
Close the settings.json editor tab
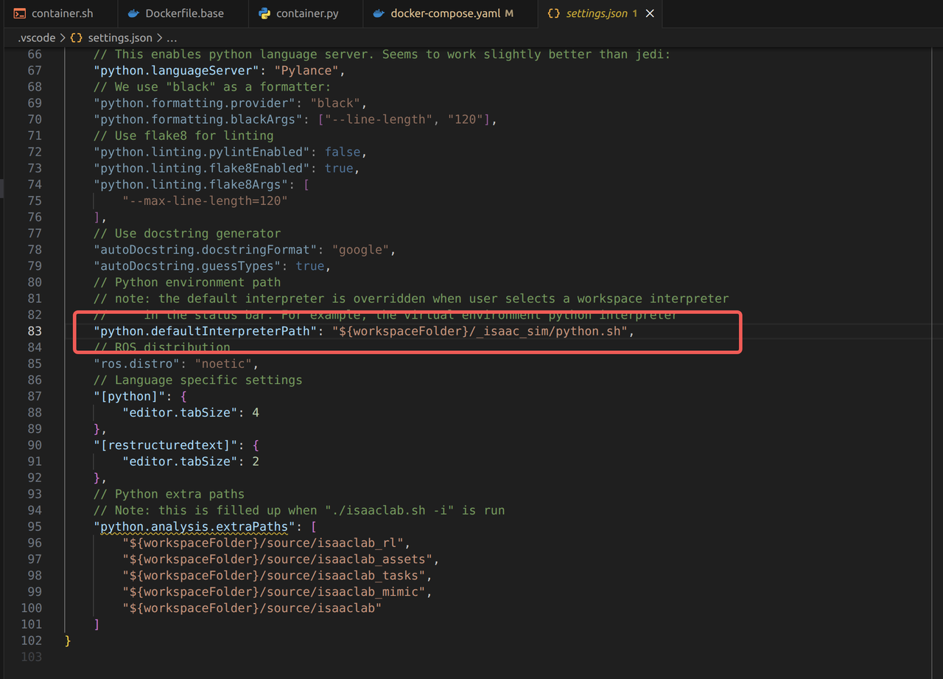[x=650, y=13]
